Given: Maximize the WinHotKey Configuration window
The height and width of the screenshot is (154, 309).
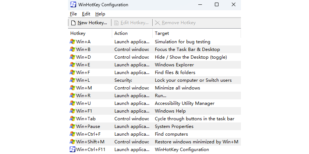Looking at the screenshot, I should 217,5.
